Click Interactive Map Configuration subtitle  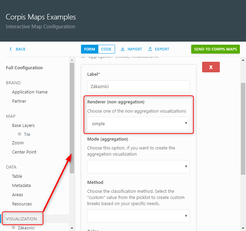click(40, 27)
